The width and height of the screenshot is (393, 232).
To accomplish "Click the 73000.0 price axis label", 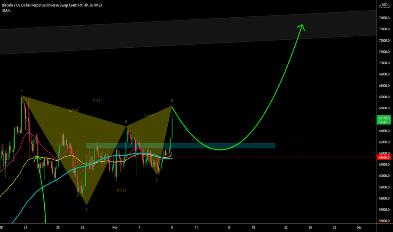I will (x=384, y=29).
